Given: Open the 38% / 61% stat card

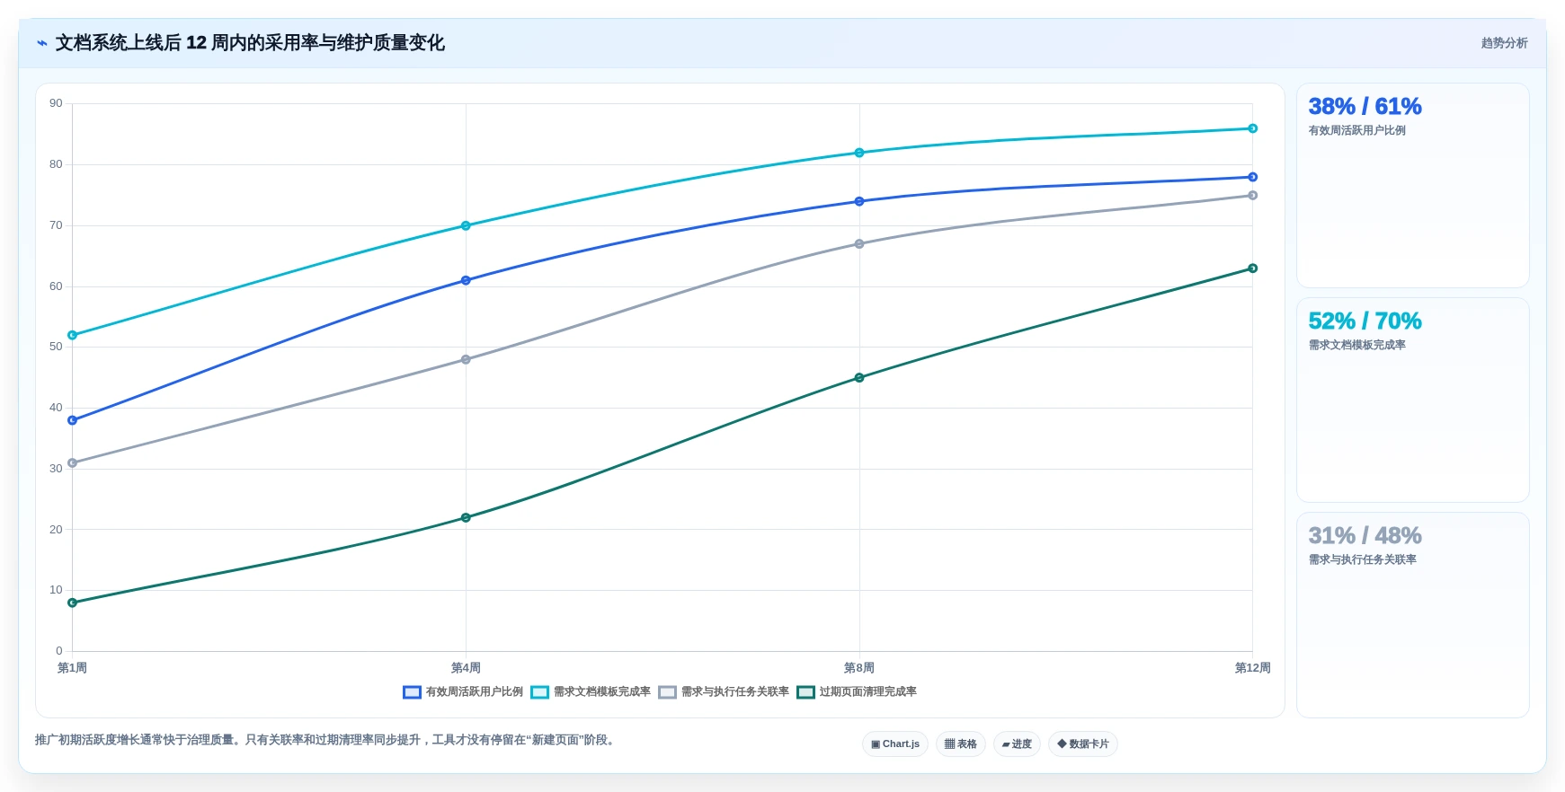Looking at the screenshot, I should [x=1412, y=185].
